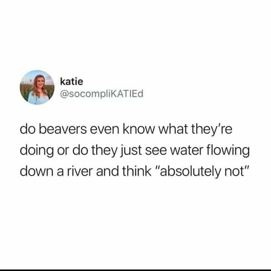Viewport: 271px width, 271px height.
Task: Open katie's circular profile picture
Action: pyautogui.click(x=37, y=87)
